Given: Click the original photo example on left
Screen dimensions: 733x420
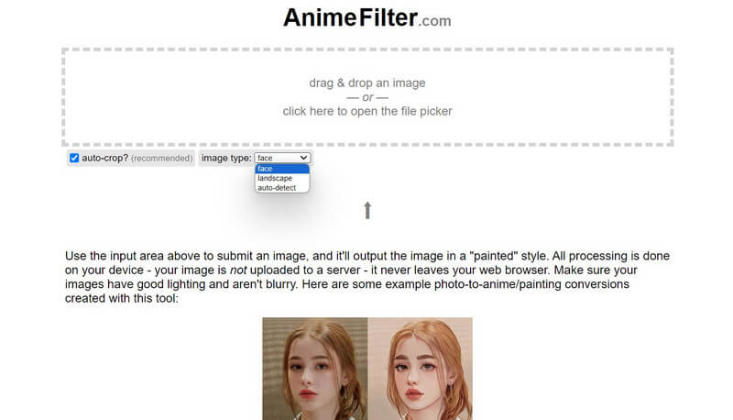Looking at the screenshot, I should pyautogui.click(x=315, y=369).
